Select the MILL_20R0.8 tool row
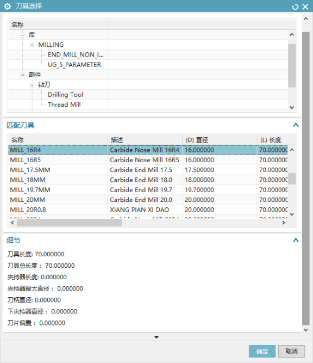This screenshot has height=363, width=313. (148, 210)
